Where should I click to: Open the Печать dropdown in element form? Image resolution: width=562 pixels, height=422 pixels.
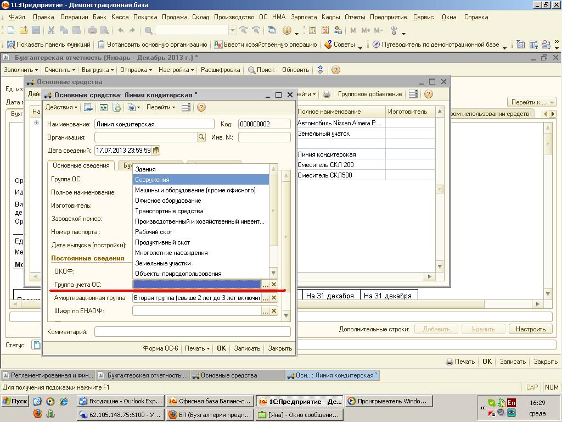197,348
